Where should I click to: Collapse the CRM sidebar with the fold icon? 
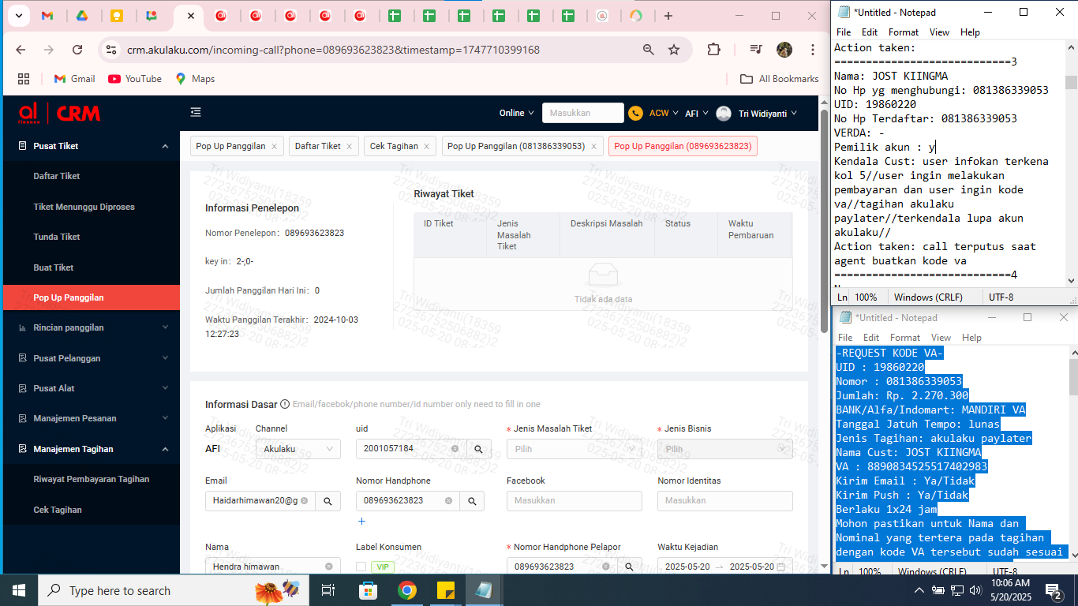196,113
